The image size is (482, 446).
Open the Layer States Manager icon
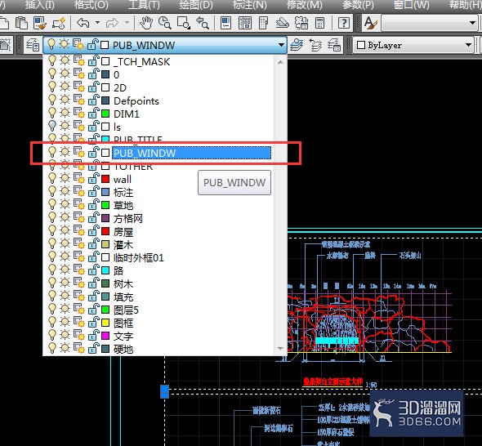pyautogui.click(x=334, y=45)
